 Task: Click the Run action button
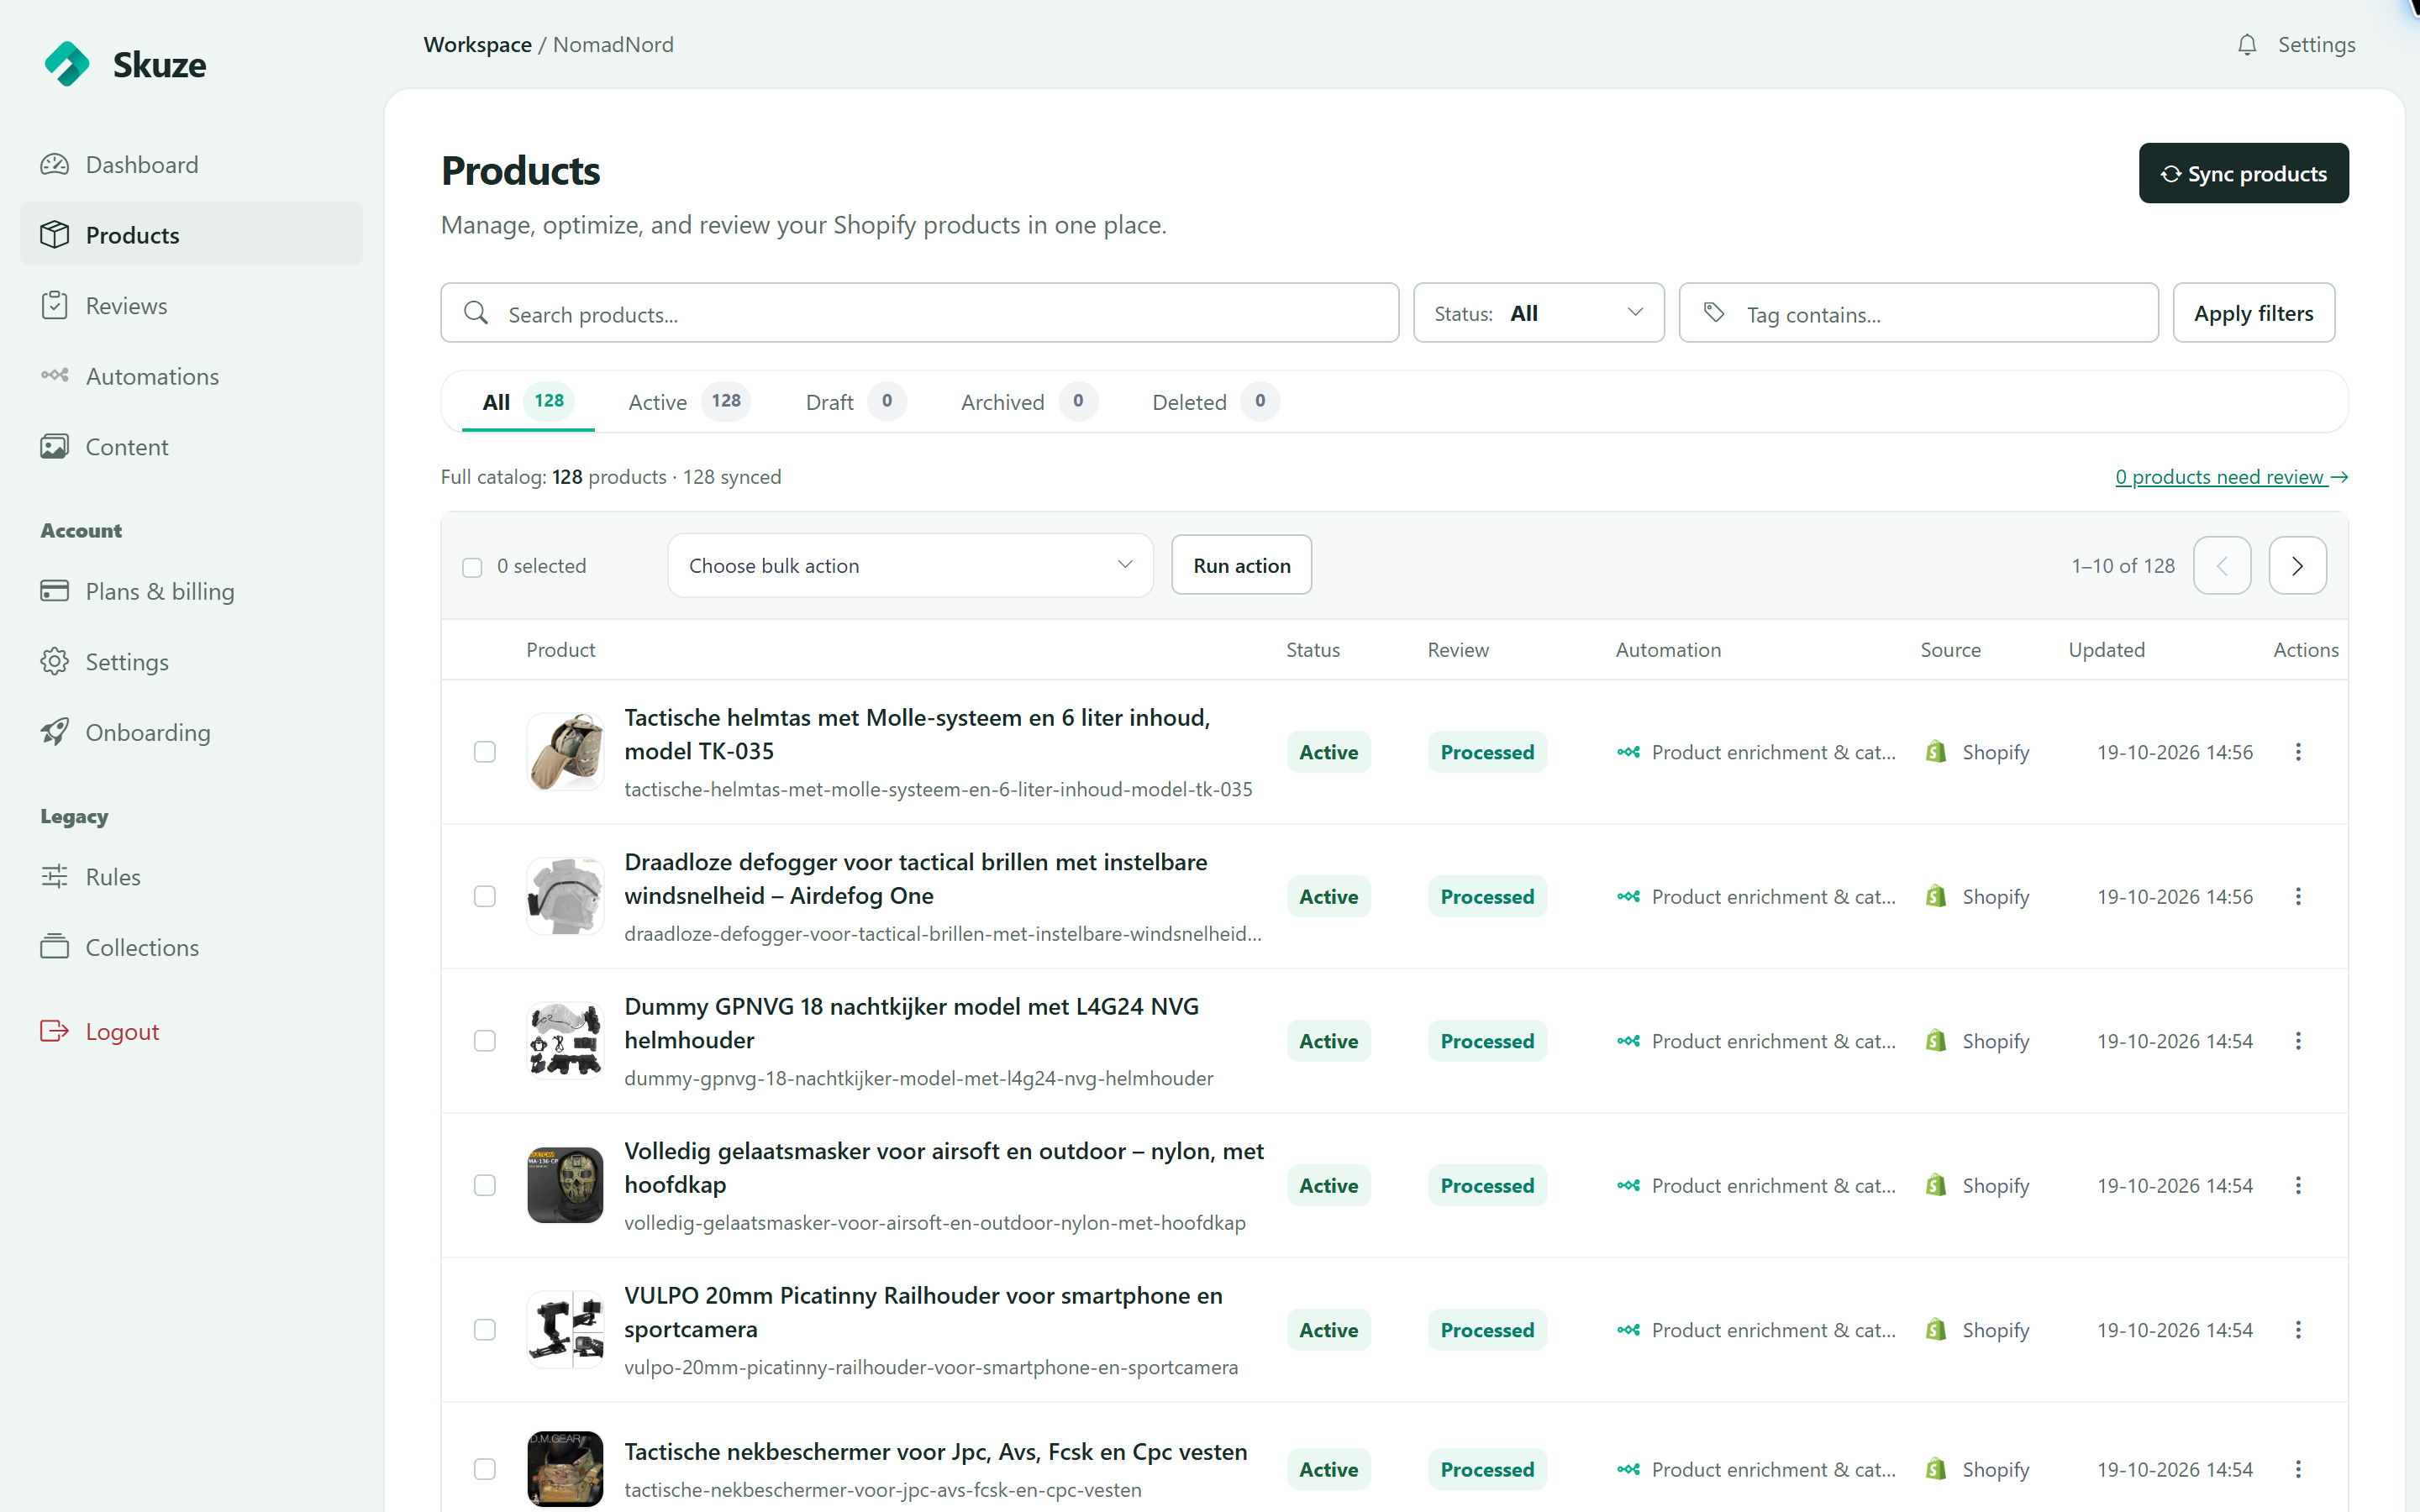coord(1241,566)
